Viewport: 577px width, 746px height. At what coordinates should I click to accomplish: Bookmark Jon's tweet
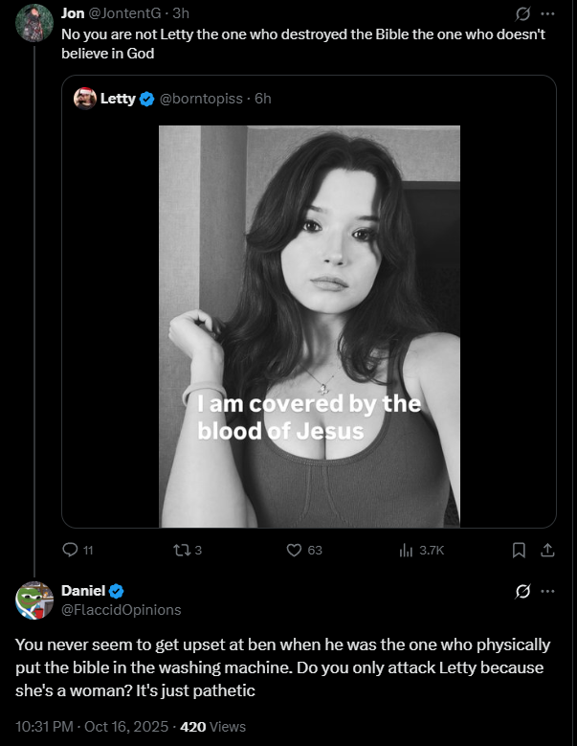click(519, 550)
